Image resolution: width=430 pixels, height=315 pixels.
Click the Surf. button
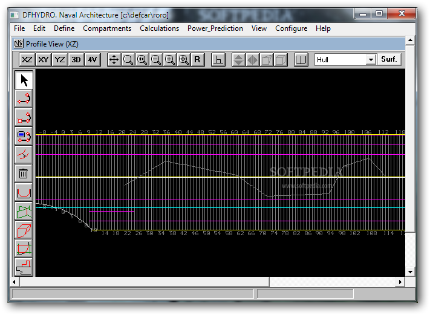(x=389, y=59)
